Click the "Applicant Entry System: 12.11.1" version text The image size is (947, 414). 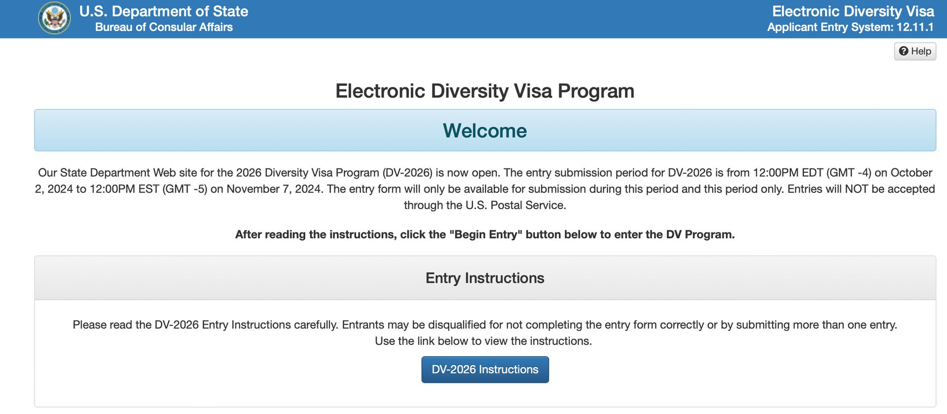click(850, 27)
